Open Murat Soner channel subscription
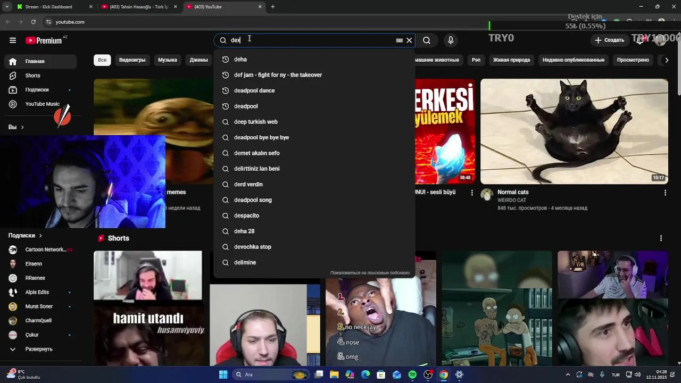681x383 pixels. coord(41,306)
